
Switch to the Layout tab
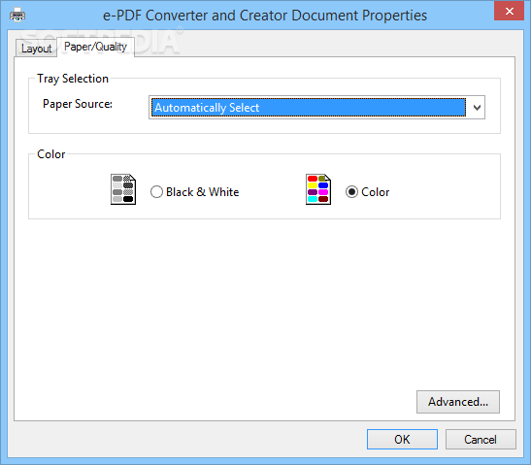(36, 49)
